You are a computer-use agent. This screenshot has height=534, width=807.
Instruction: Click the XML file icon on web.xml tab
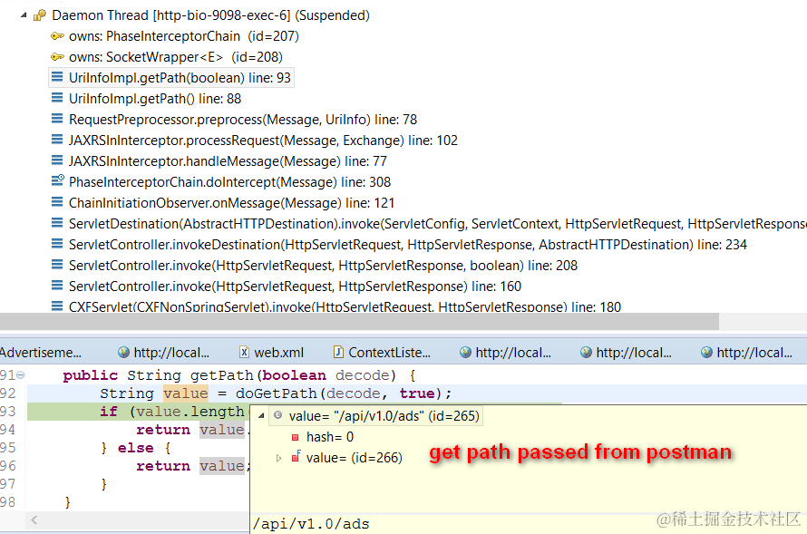[x=245, y=352]
